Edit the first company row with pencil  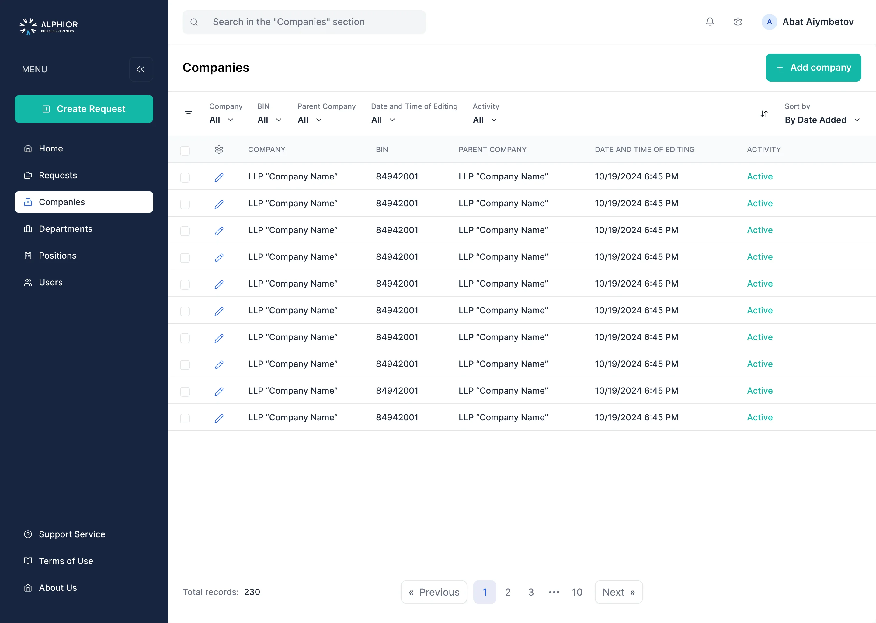(219, 177)
